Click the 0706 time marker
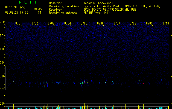Screen dimensions: 172x109 (100, 23)
